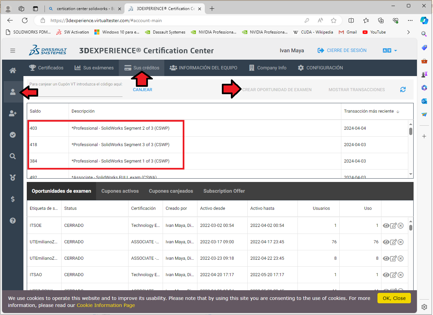Select row SolidWorks Segment 2 of 3 (CSWP)
The width and height of the screenshot is (433, 315).
pyautogui.click(x=218, y=128)
